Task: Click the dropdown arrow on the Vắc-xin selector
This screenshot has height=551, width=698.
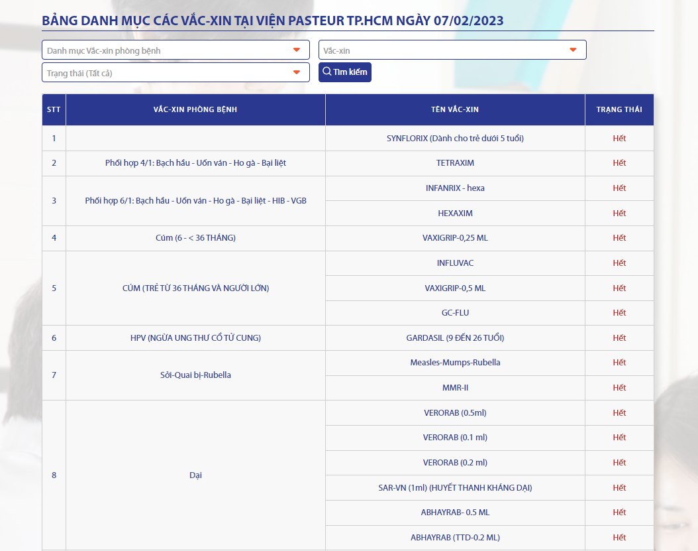Action: pos(573,49)
